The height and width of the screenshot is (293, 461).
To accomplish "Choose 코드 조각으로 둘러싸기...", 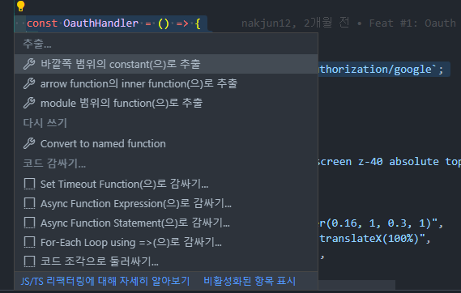I will point(166,261).
